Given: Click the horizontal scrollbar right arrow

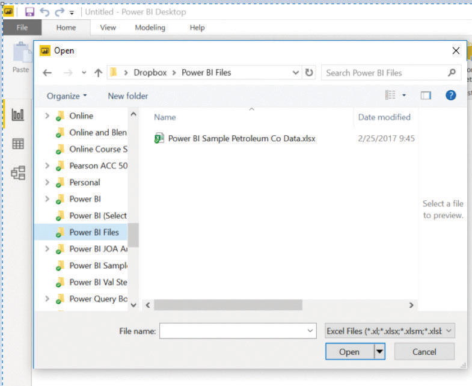Looking at the screenshot, I should (x=411, y=305).
